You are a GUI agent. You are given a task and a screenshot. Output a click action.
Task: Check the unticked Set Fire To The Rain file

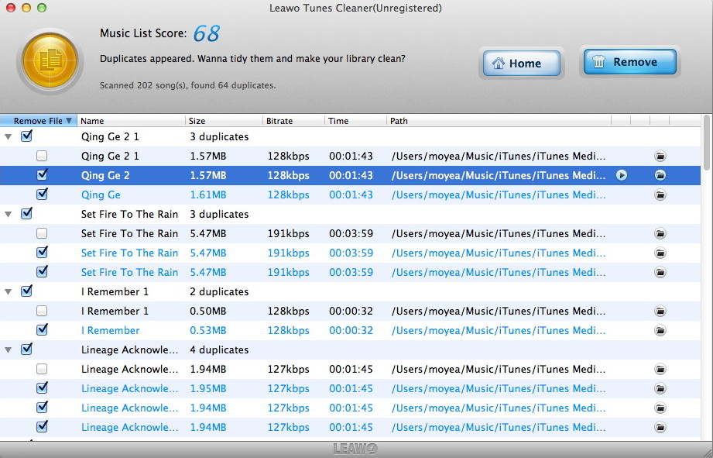[42, 233]
